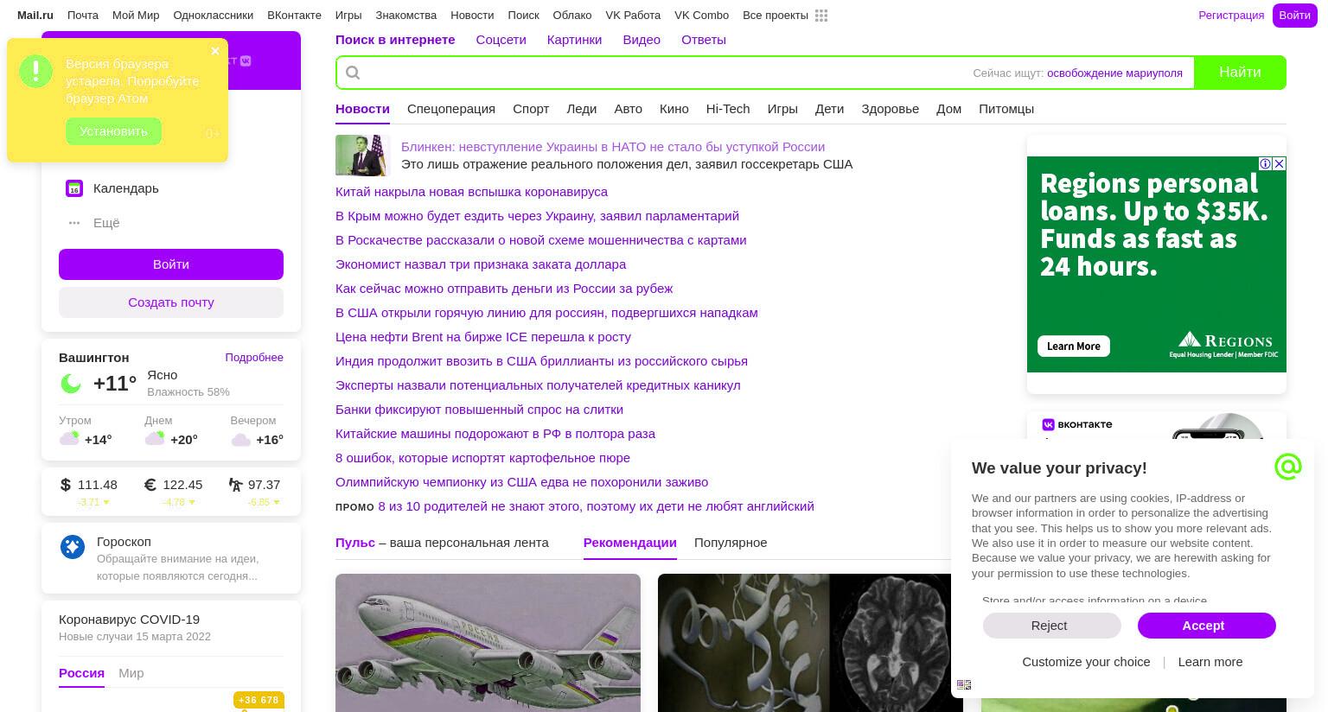Click the trending query 'освобождение мариуполя'
1328x712 pixels.
1114,73
